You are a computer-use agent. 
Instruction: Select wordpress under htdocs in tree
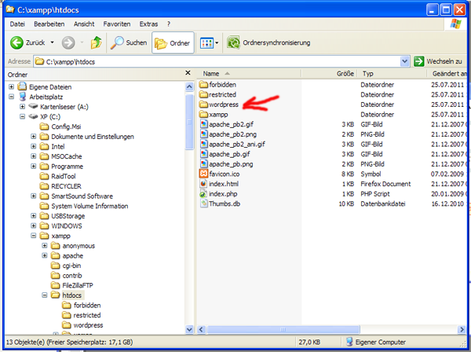[x=82, y=325]
